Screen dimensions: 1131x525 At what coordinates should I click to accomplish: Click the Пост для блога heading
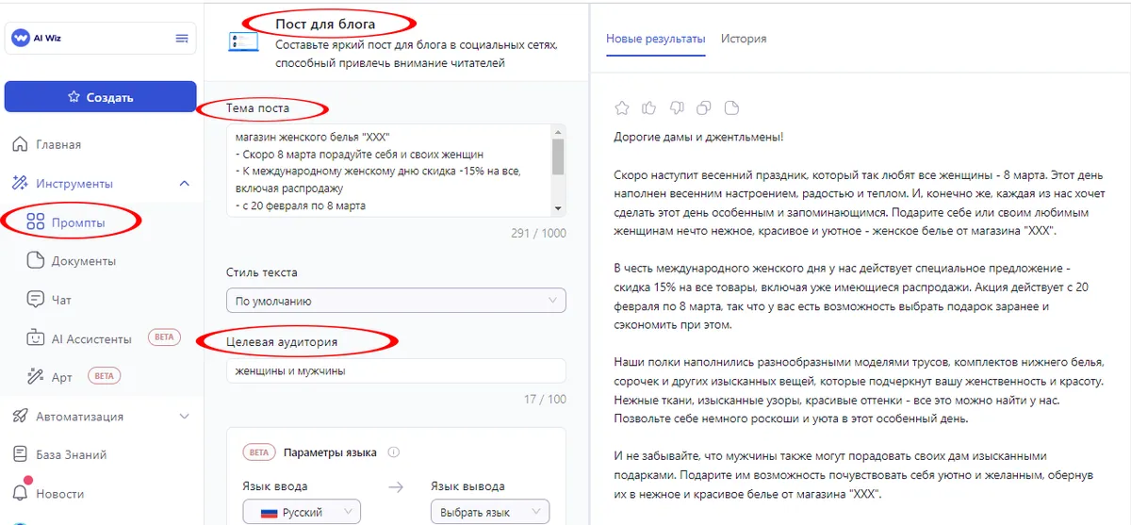pos(325,23)
